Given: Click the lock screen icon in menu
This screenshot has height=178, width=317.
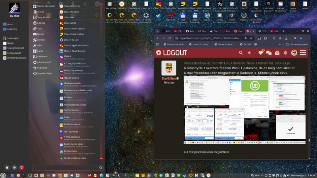Looking at the screenshot, I should click(x=7, y=167).
